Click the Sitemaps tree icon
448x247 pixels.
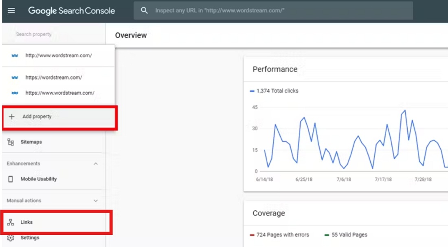(11, 142)
